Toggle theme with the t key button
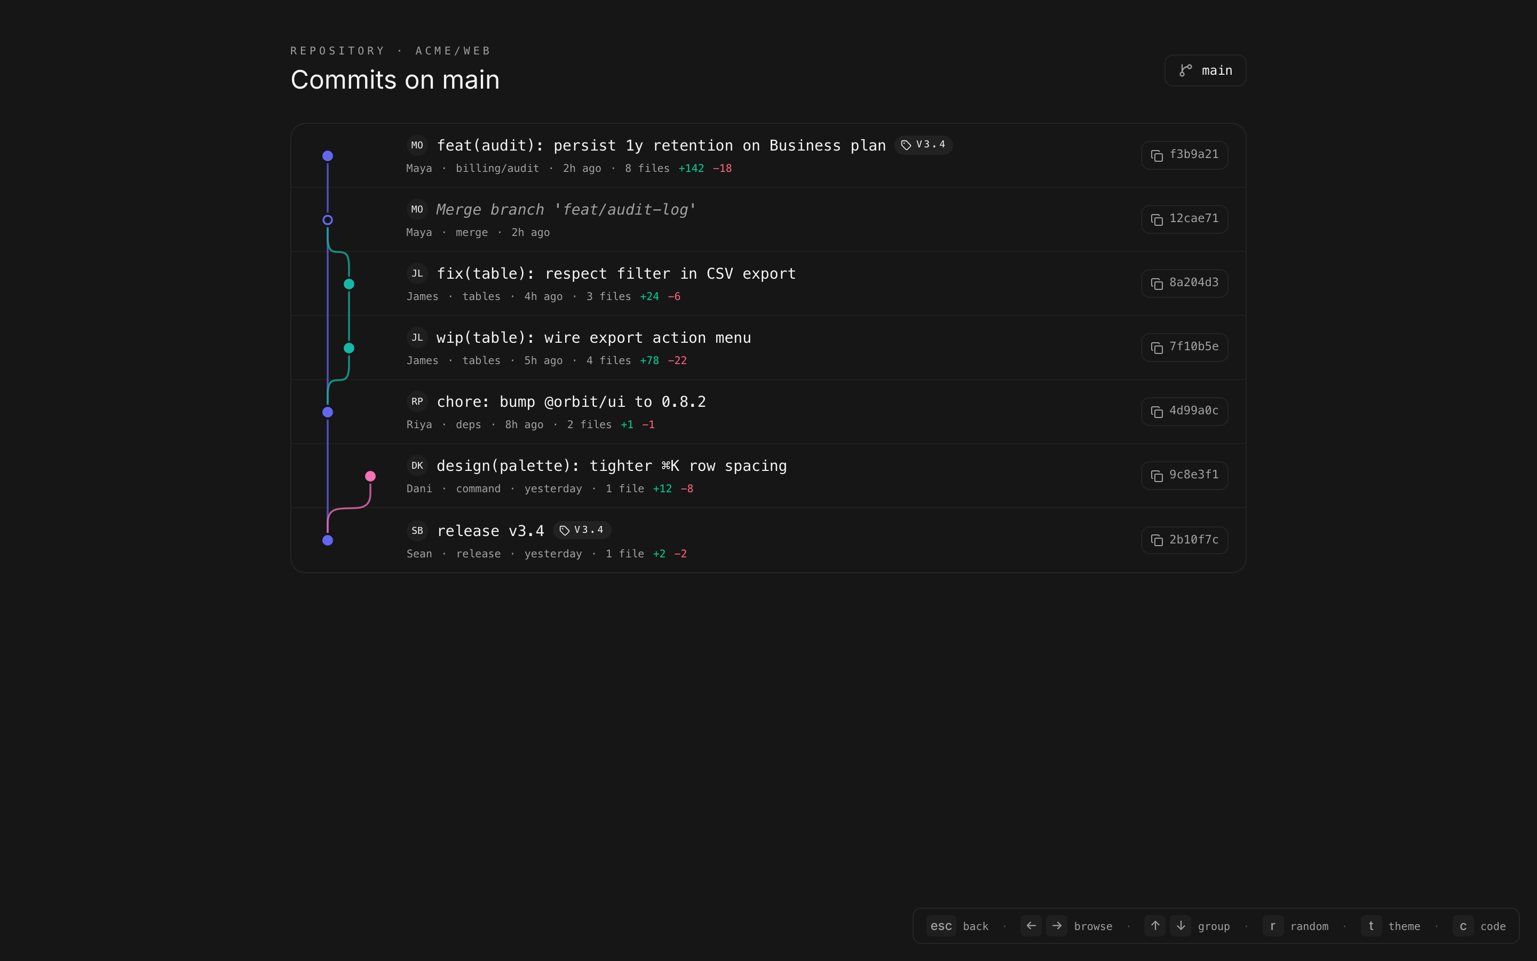Screen dimensions: 1537x961 pyautogui.click(x=1370, y=926)
